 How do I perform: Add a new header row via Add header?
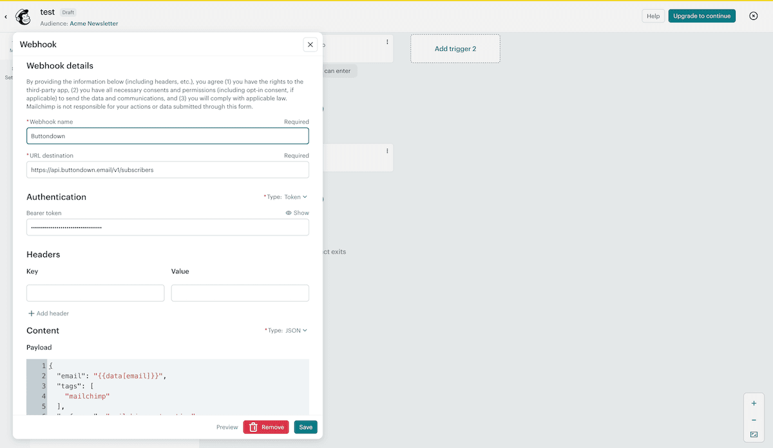coord(48,313)
